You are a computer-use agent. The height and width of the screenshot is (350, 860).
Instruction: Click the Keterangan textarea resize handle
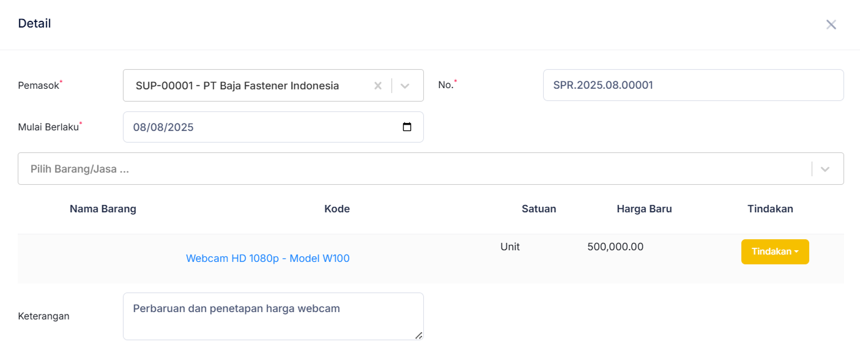[419, 335]
